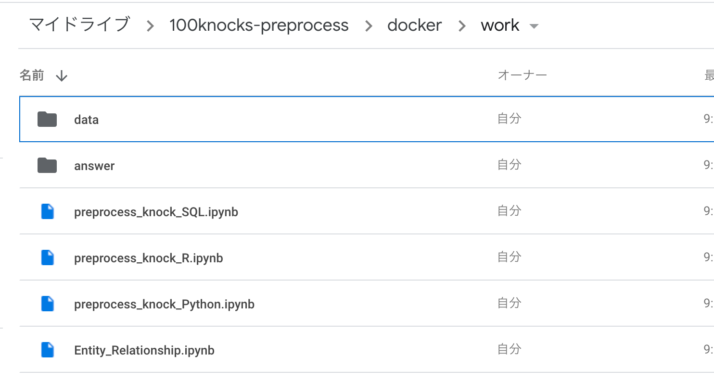Click the answer folder icon
714x392 pixels.
tap(47, 165)
